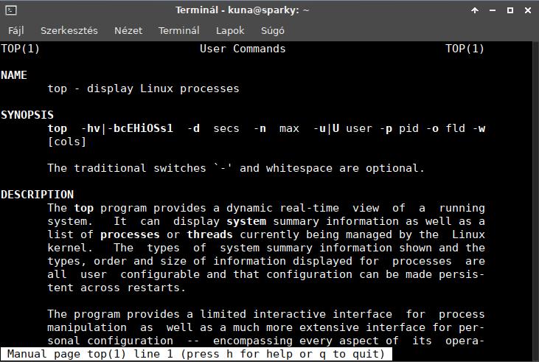539x362 pixels.
Task: Open the Szerkesztés menu
Action: point(69,30)
